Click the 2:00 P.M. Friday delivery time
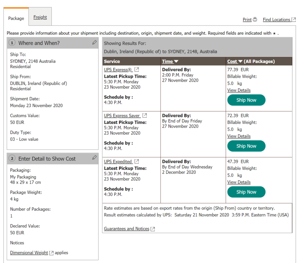 click(x=177, y=75)
